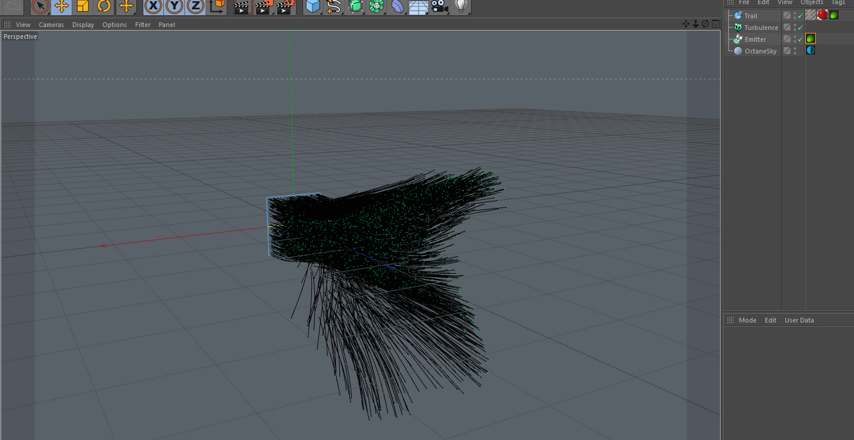Toggle the viewport maximize layout icon
The height and width of the screenshot is (440, 854).
coord(715,24)
